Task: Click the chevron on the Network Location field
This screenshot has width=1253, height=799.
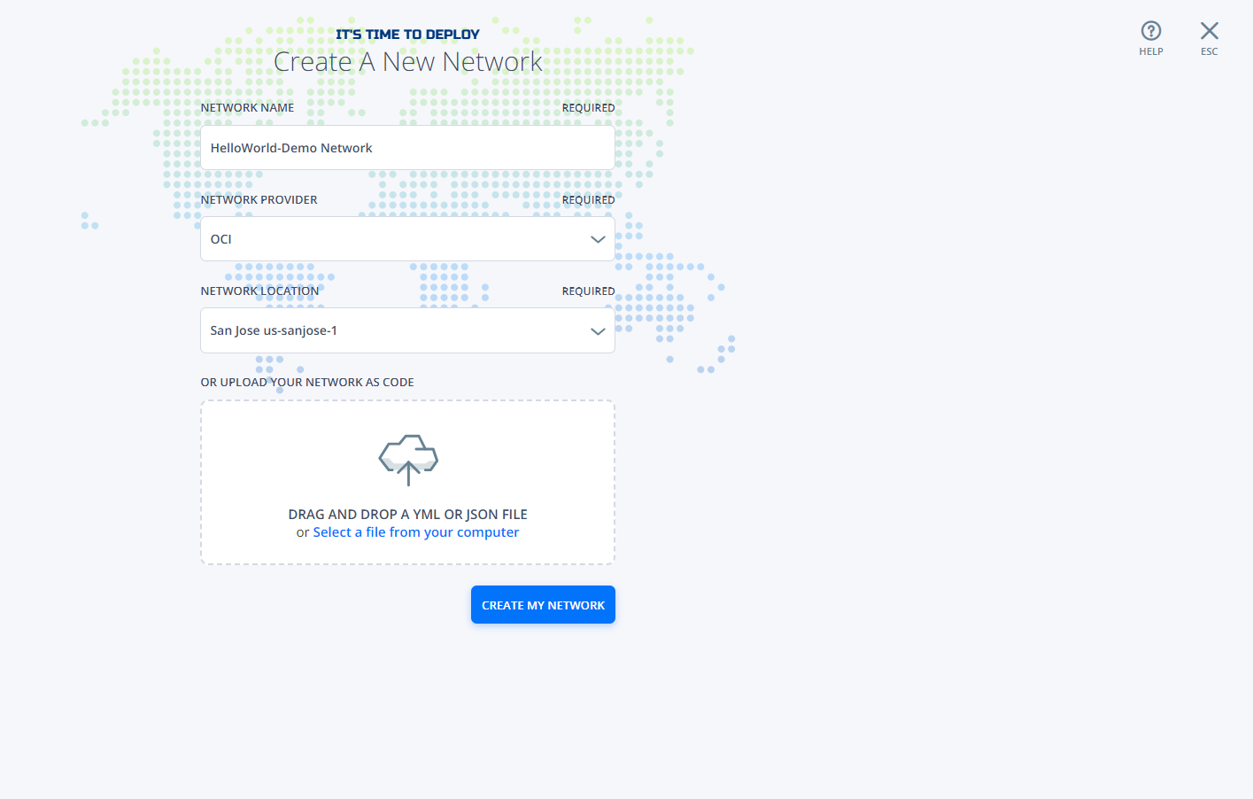Action: (599, 330)
